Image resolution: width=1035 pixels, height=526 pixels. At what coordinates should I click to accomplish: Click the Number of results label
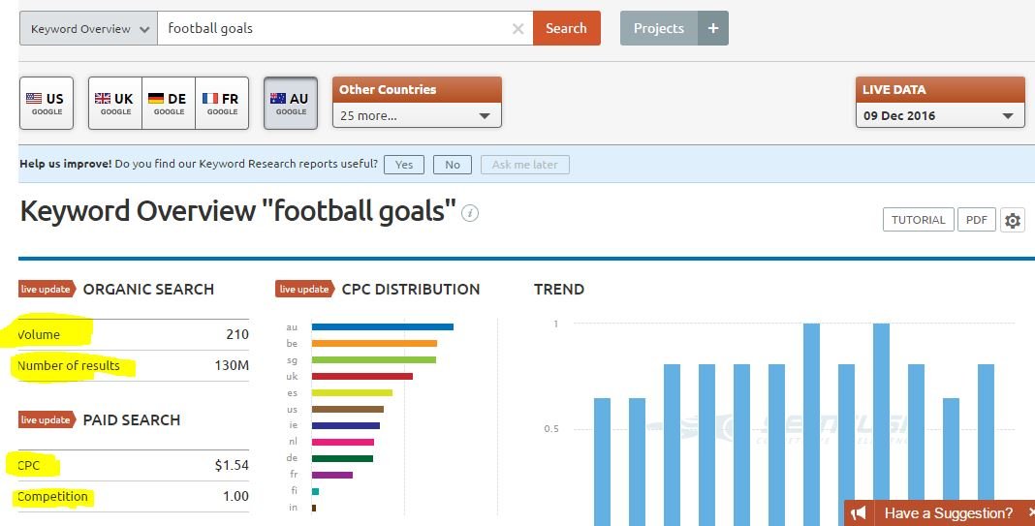[x=69, y=365]
